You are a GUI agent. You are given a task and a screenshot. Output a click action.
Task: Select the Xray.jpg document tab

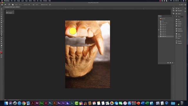[12, 7]
